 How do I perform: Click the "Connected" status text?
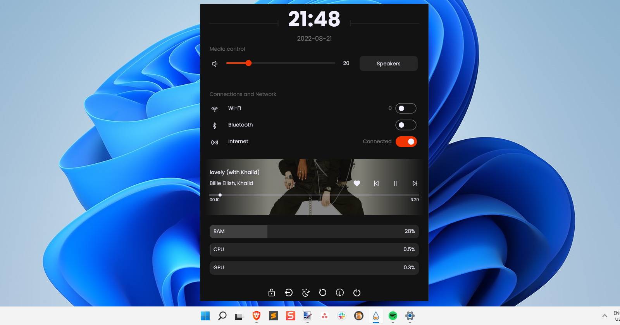[377, 142]
